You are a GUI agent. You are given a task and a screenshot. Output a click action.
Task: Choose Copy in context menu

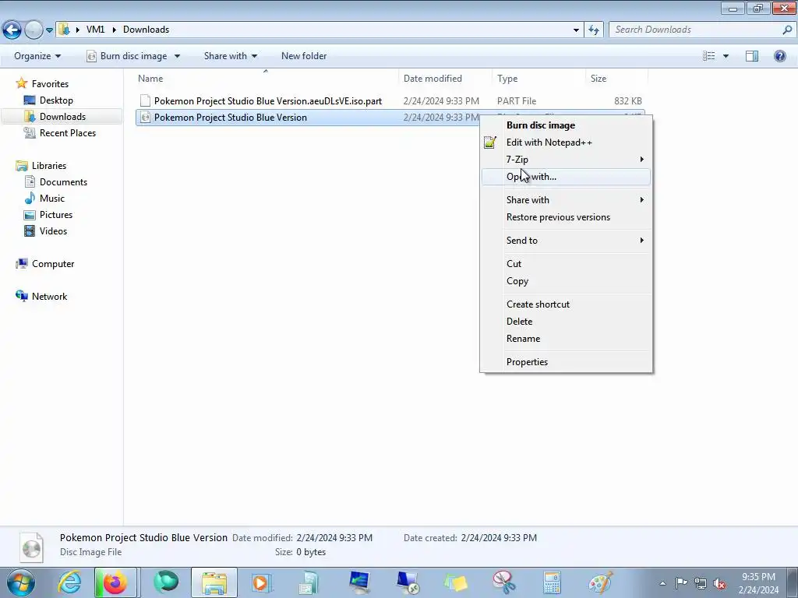click(x=566, y=281)
